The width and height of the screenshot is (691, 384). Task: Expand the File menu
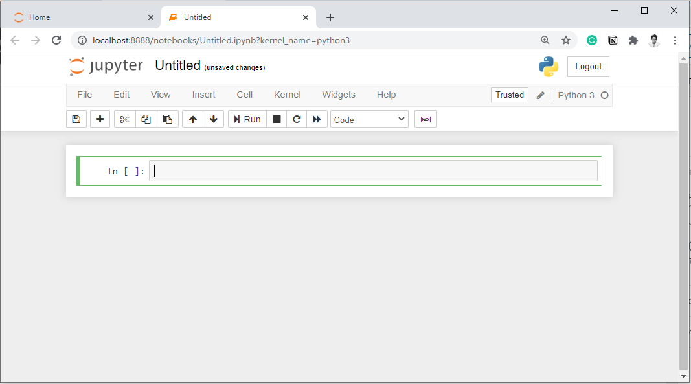click(x=84, y=95)
